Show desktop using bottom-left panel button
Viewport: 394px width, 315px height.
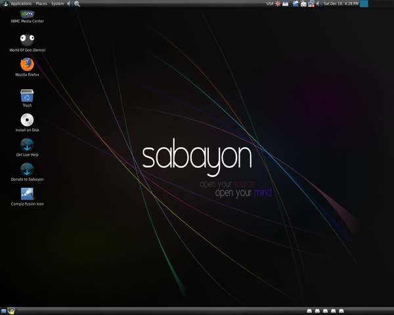point(3,311)
